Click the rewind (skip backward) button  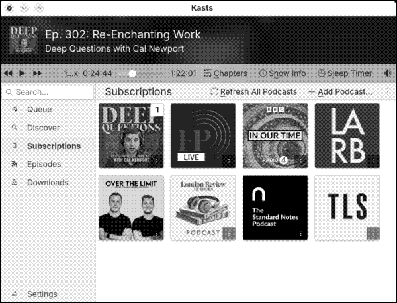[8, 73]
